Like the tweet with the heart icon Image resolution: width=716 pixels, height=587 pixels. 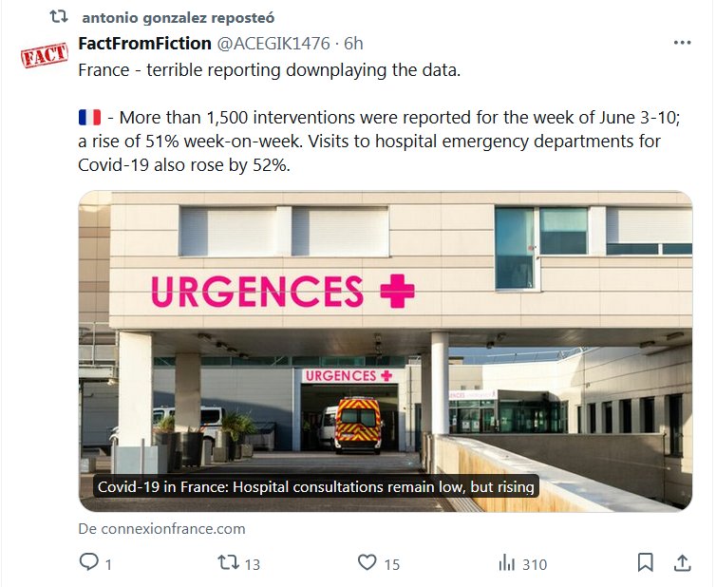[x=367, y=563]
